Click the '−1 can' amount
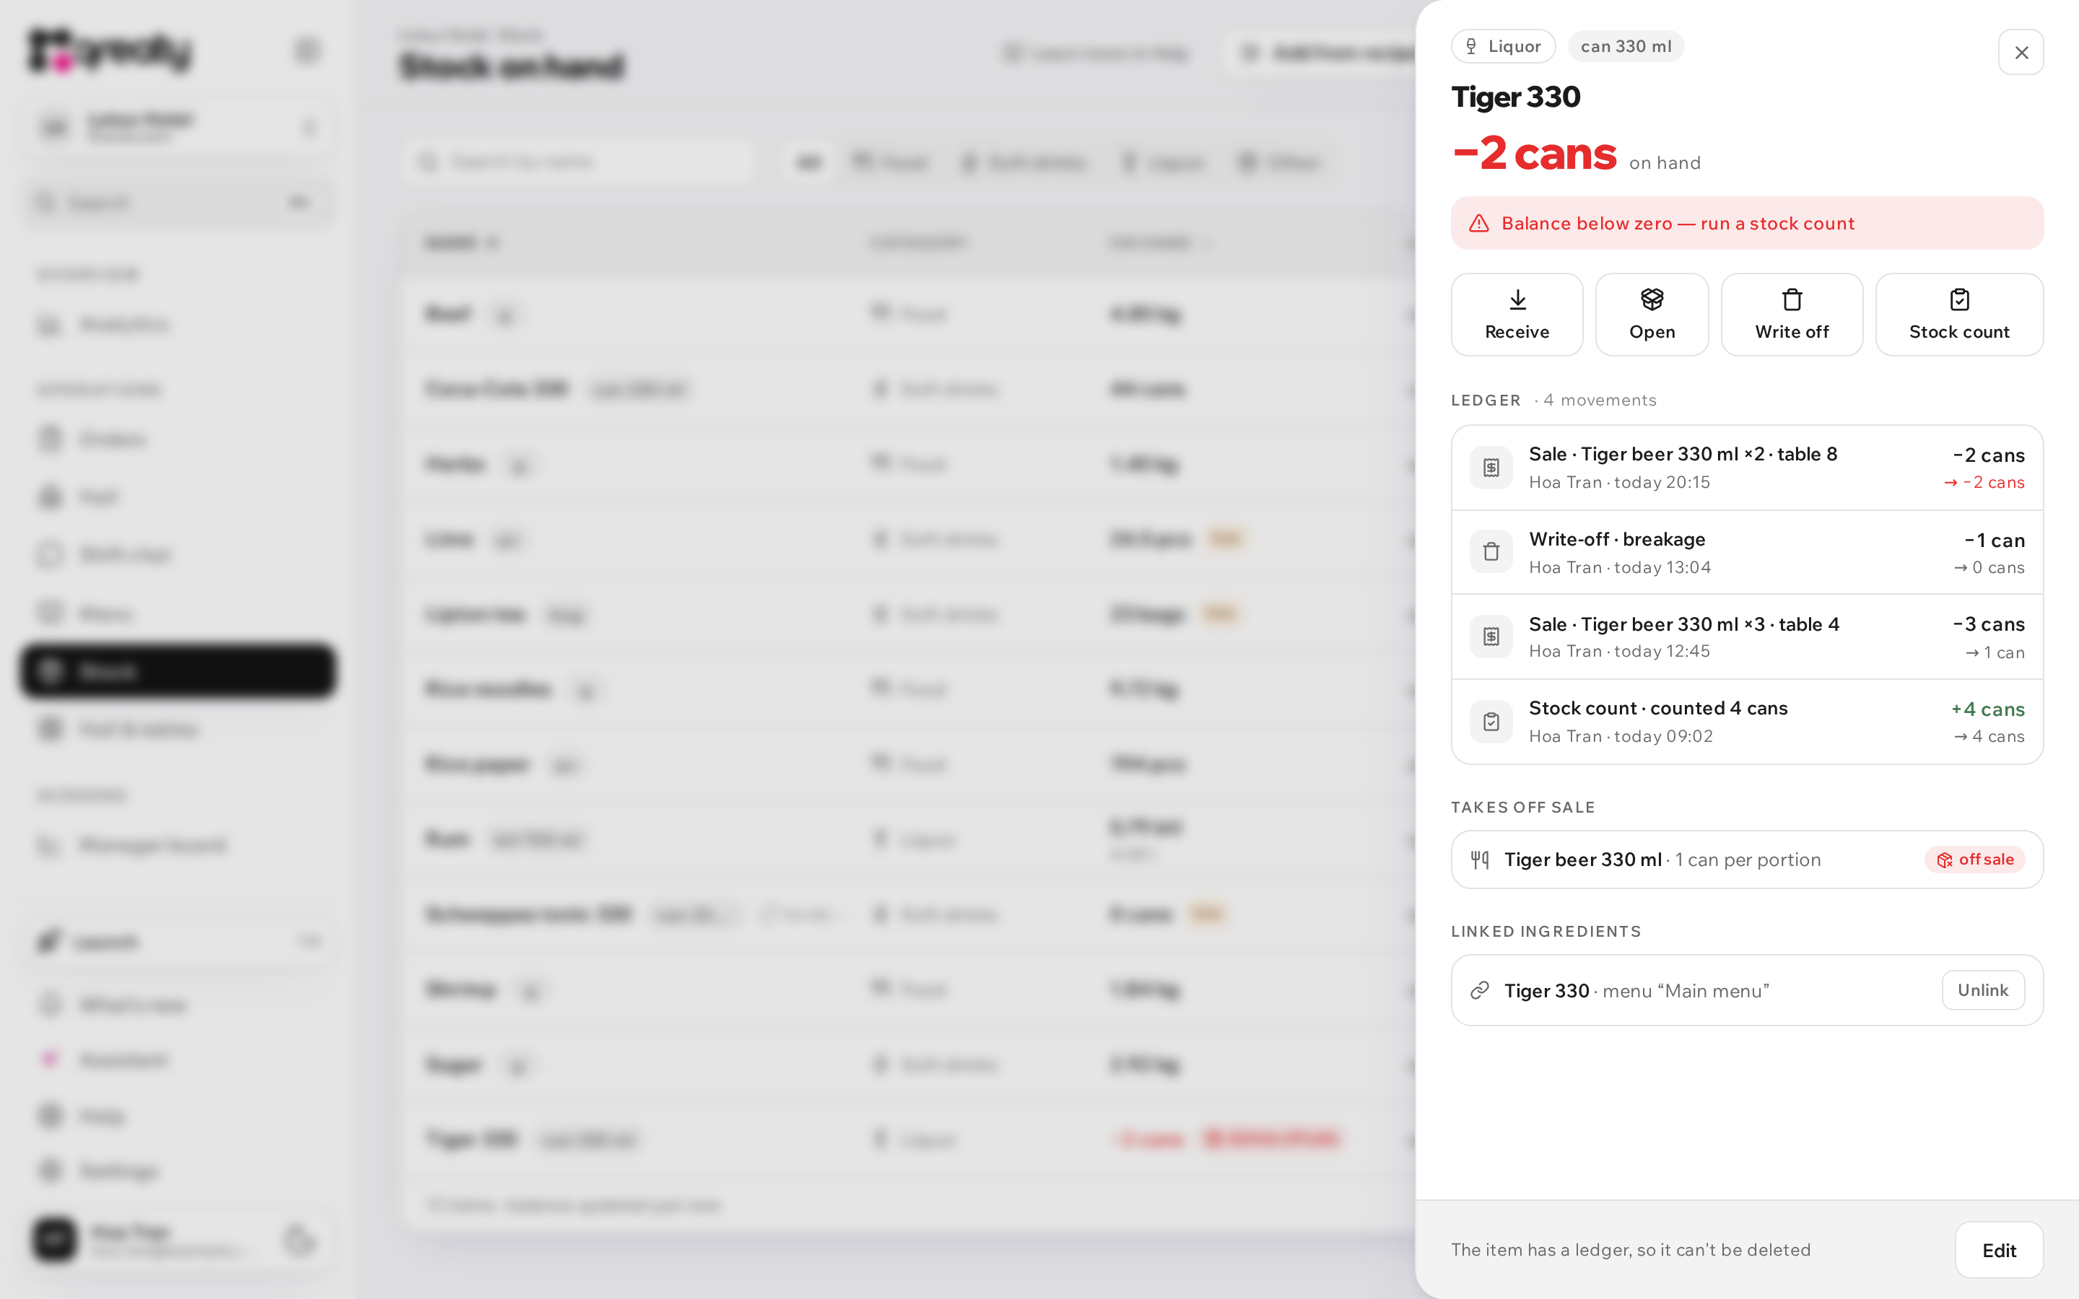Image resolution: width=2079 pixels, height=1299 pixels. (1994, 541)
